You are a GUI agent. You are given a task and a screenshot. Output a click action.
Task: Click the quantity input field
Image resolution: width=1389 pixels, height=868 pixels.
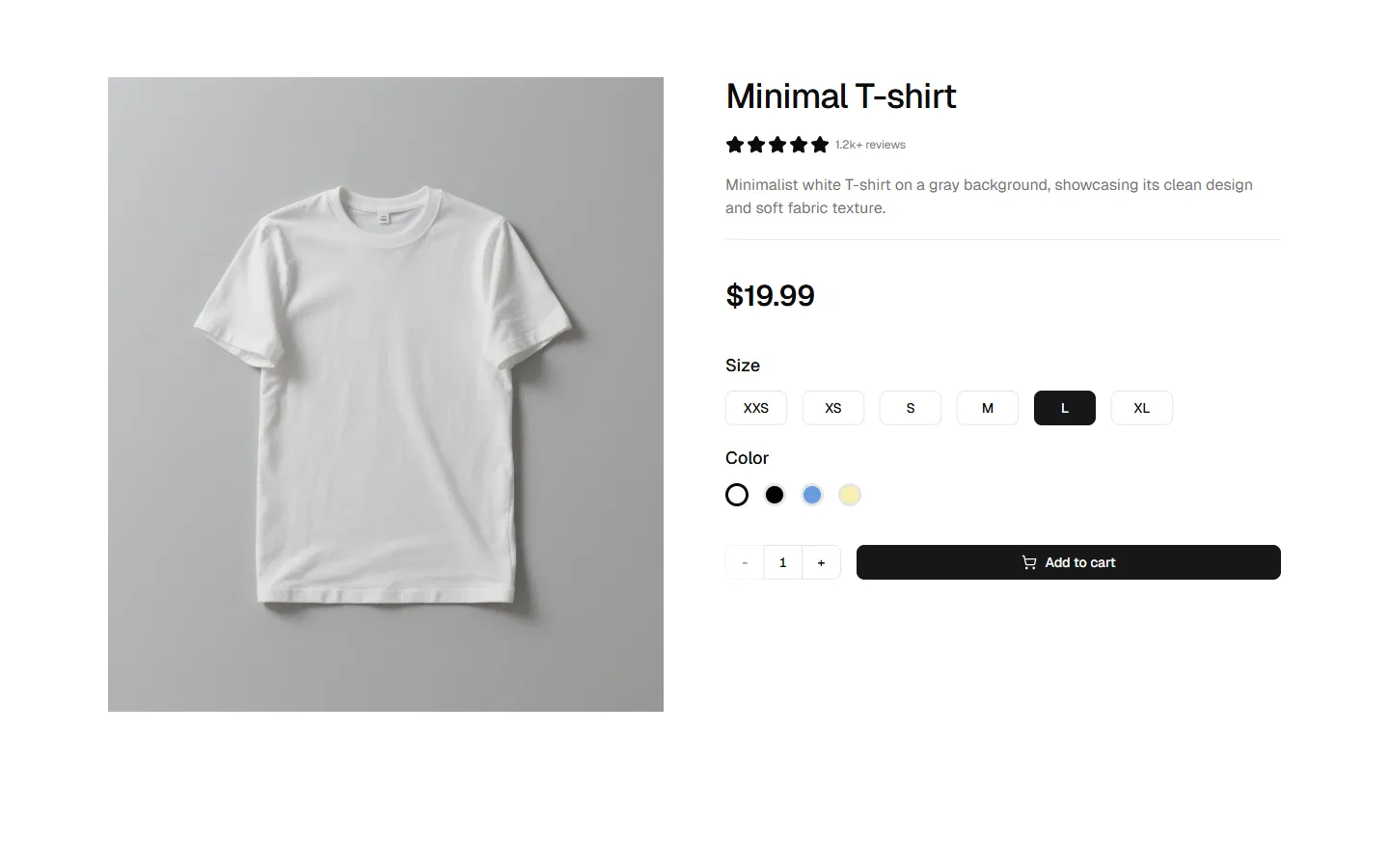[782, 562]
